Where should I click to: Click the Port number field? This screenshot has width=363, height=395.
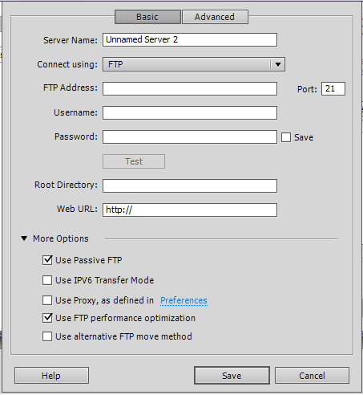(x=333, y=88)
